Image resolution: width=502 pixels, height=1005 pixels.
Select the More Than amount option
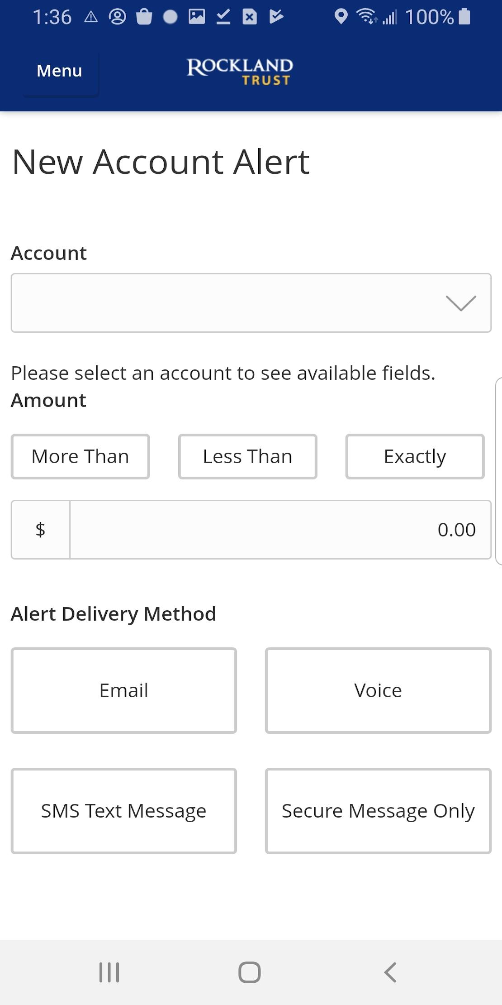(x=81, y=456)
